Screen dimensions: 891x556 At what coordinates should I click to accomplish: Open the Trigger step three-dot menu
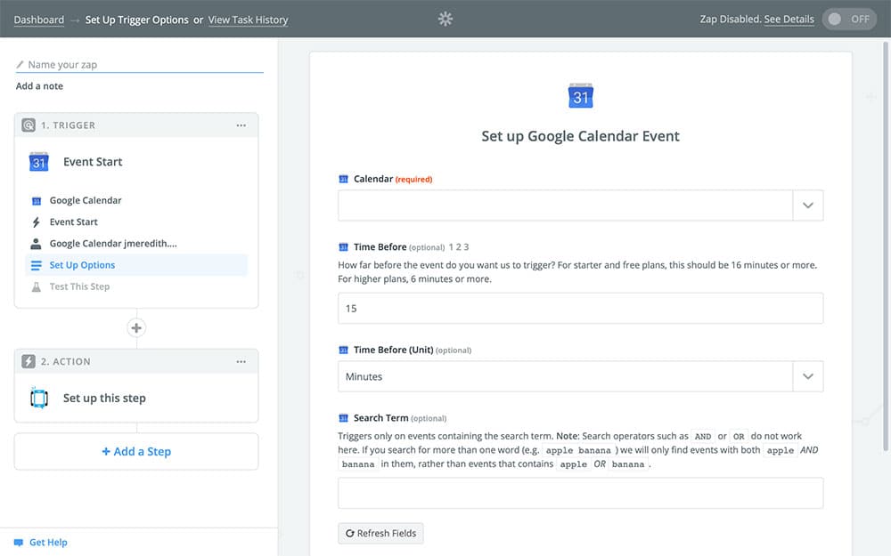[241, 125]
